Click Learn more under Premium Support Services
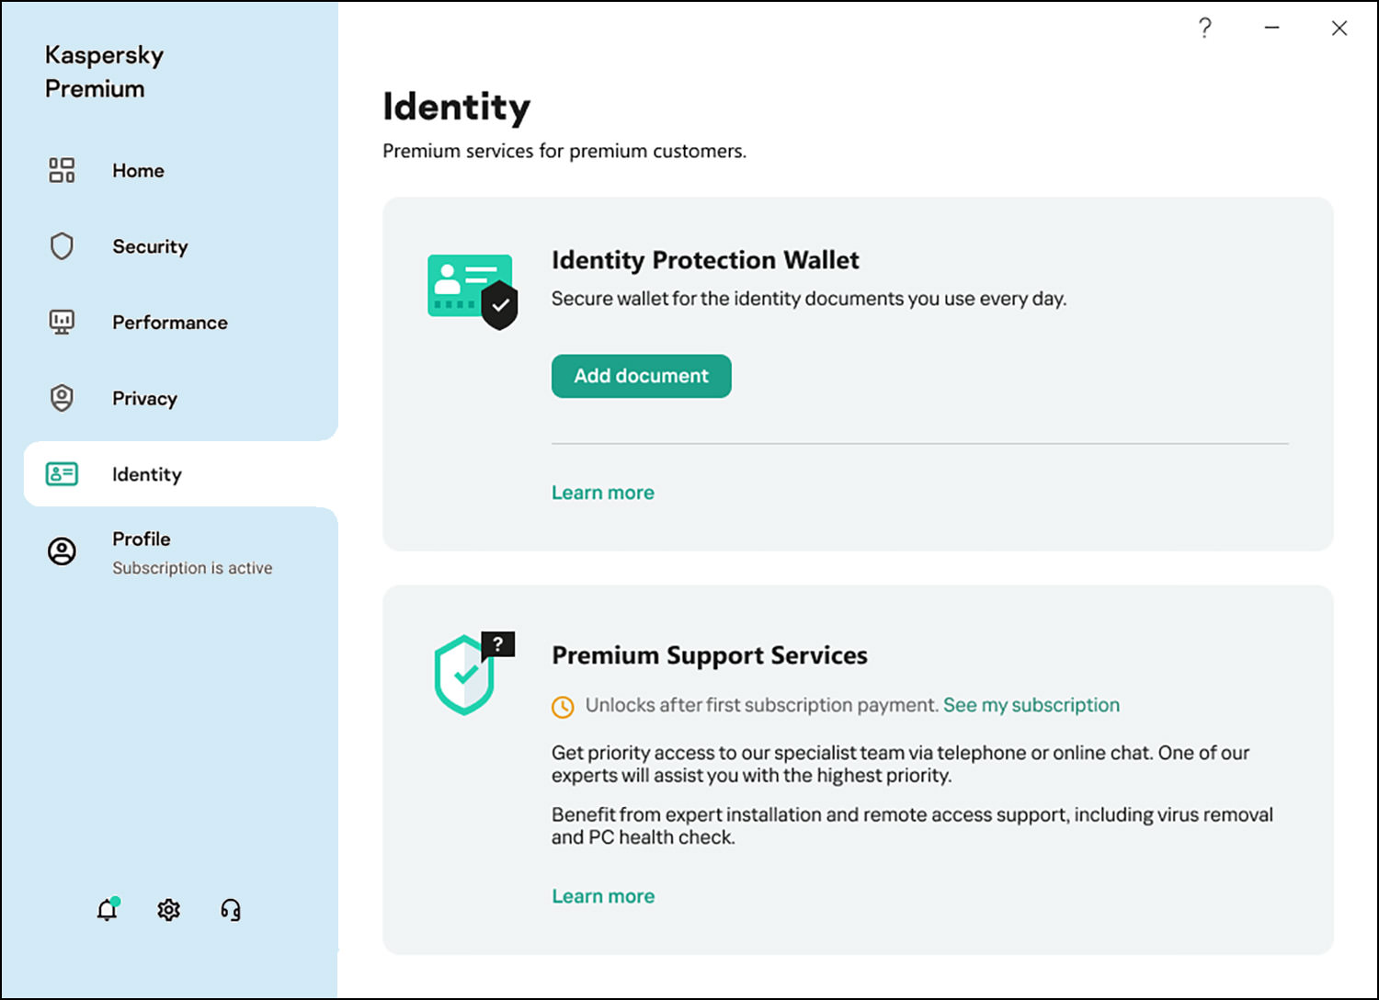The height and width of the screenshot is (1000, 1379). click(x=603, y=896)
